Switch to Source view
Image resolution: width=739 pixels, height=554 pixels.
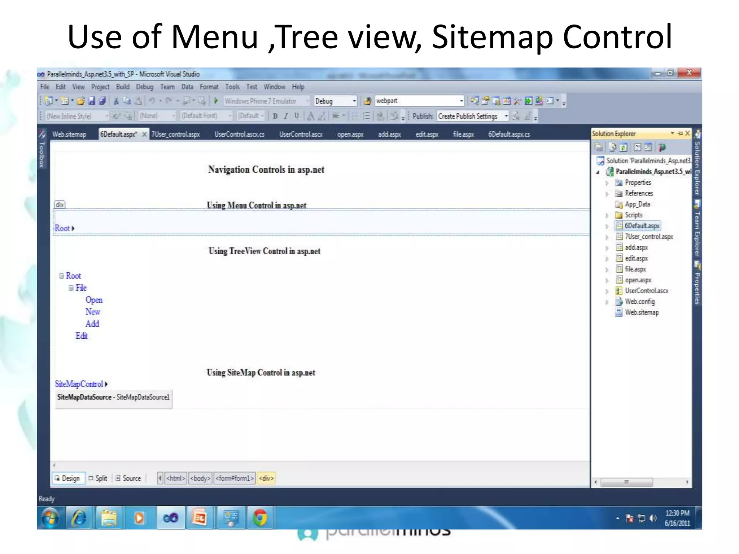click(x=128, y=478)
